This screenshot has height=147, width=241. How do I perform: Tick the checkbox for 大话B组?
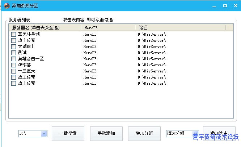pos(13,46)
